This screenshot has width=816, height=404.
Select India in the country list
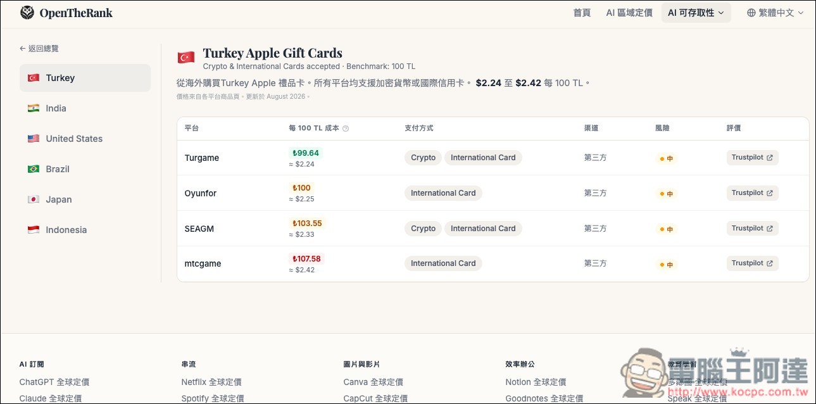tap(85, 108)
